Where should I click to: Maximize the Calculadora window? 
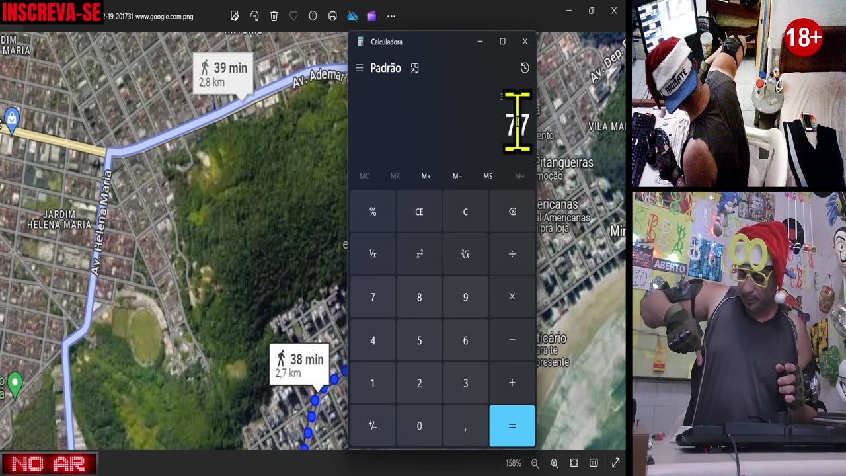pos(502,42)
